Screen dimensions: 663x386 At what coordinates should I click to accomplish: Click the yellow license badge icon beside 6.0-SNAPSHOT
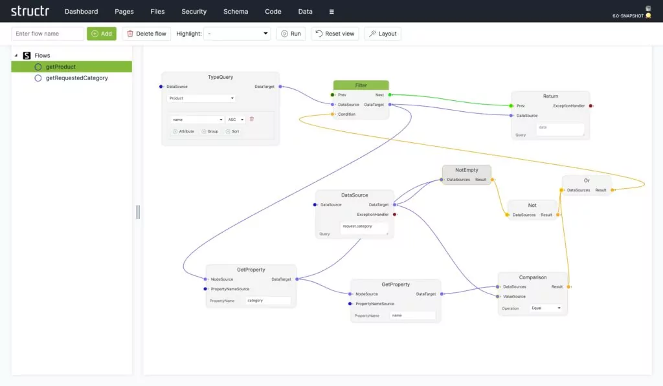click(x=648, y=16)
